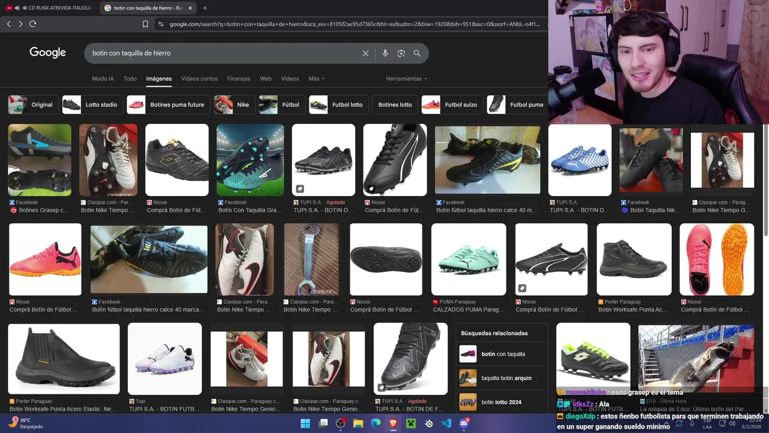
Task: Open Facebook cat with boot image, first row
Action: click(x=487, y=160)
